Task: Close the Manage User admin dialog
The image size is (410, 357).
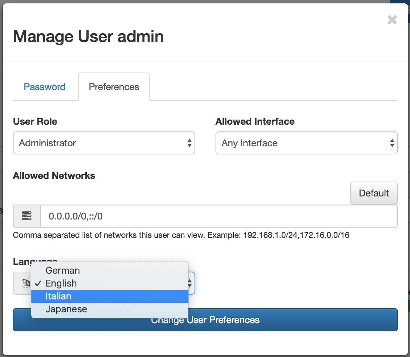Action: [x=392, y=20]
